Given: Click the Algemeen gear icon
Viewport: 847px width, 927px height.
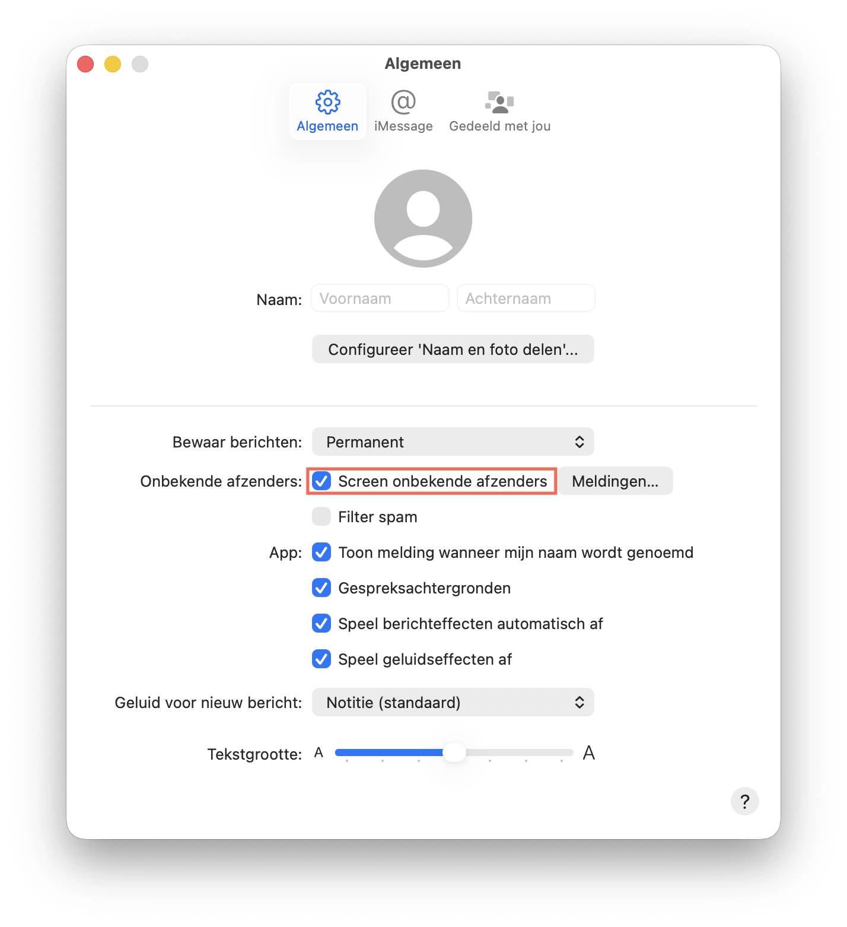Looking at the screenshot, I should 327,102.
